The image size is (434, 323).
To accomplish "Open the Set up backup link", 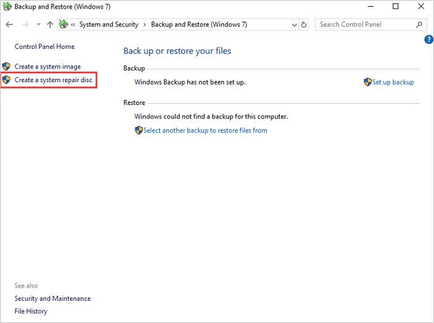I will pyautogui.click(x=393, y=82).
